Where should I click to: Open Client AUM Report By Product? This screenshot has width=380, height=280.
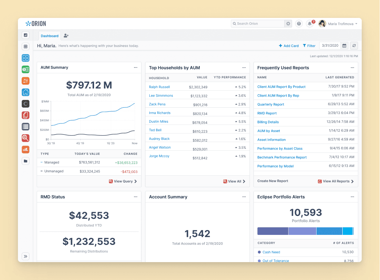click(x=281, y=86)
